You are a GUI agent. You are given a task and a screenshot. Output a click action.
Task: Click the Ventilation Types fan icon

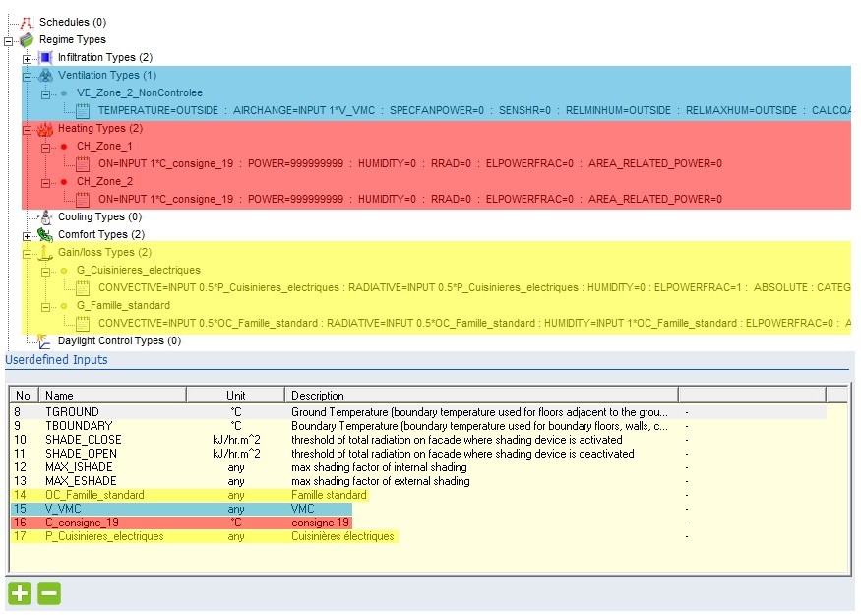45,75
